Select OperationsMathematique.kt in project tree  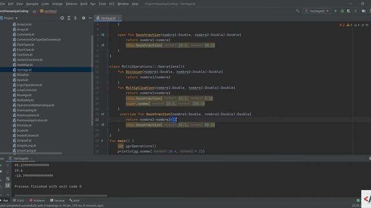(x=35, y=105)
